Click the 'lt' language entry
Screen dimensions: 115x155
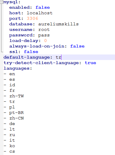click(x=12, y=129)
